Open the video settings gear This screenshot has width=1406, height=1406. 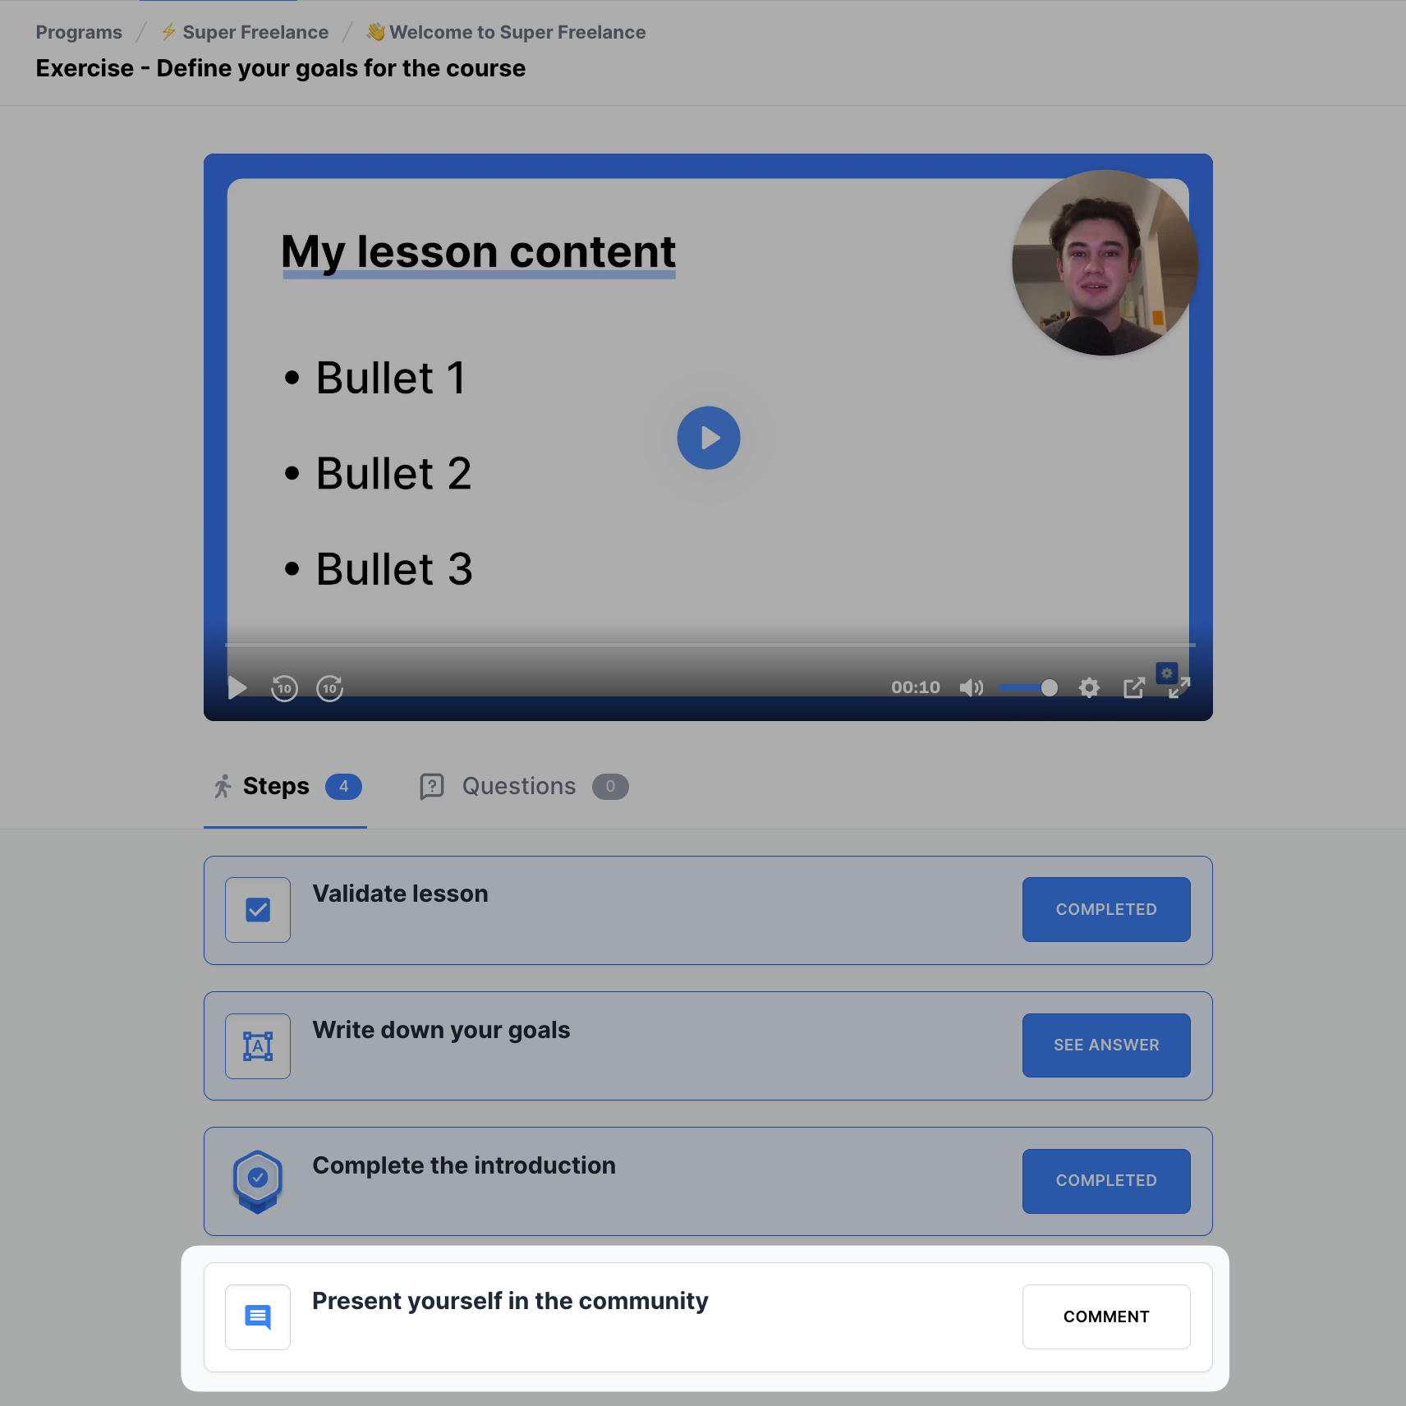pos(1089,687)
